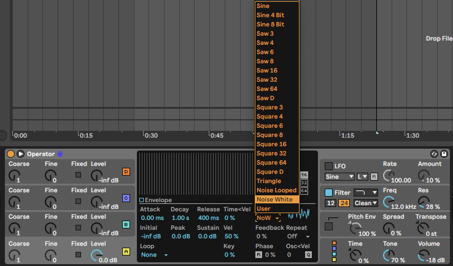Click the 0:15 timeline ruler mark

click(86, 135)
